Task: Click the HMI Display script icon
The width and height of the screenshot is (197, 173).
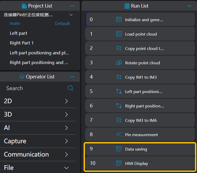Action: pyautogui.click(x=119, y=163)
